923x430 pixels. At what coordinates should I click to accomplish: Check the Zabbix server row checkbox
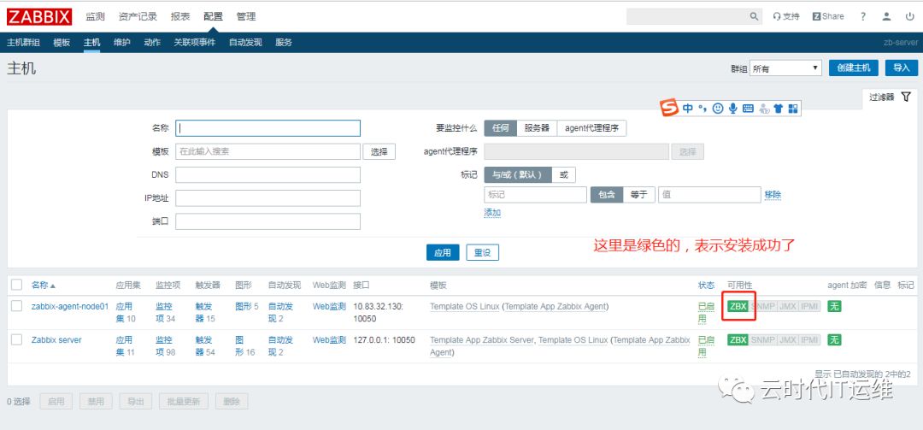pos(17,339)
